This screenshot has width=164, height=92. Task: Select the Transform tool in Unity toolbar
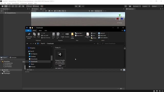[20, 6]
